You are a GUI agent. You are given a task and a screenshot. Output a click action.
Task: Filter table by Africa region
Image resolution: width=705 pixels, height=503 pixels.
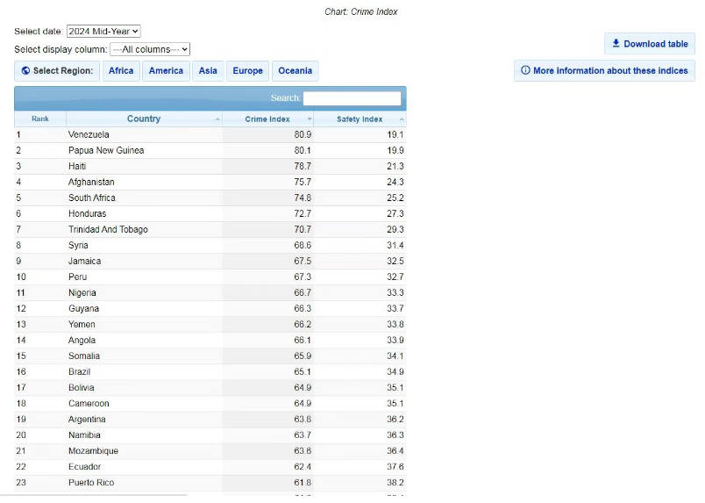121,71
